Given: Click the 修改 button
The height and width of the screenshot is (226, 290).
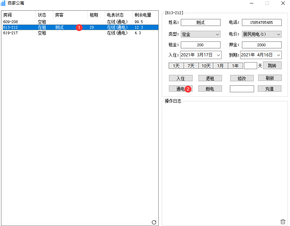Looking at the screenshot, I should tap(242, 78).
